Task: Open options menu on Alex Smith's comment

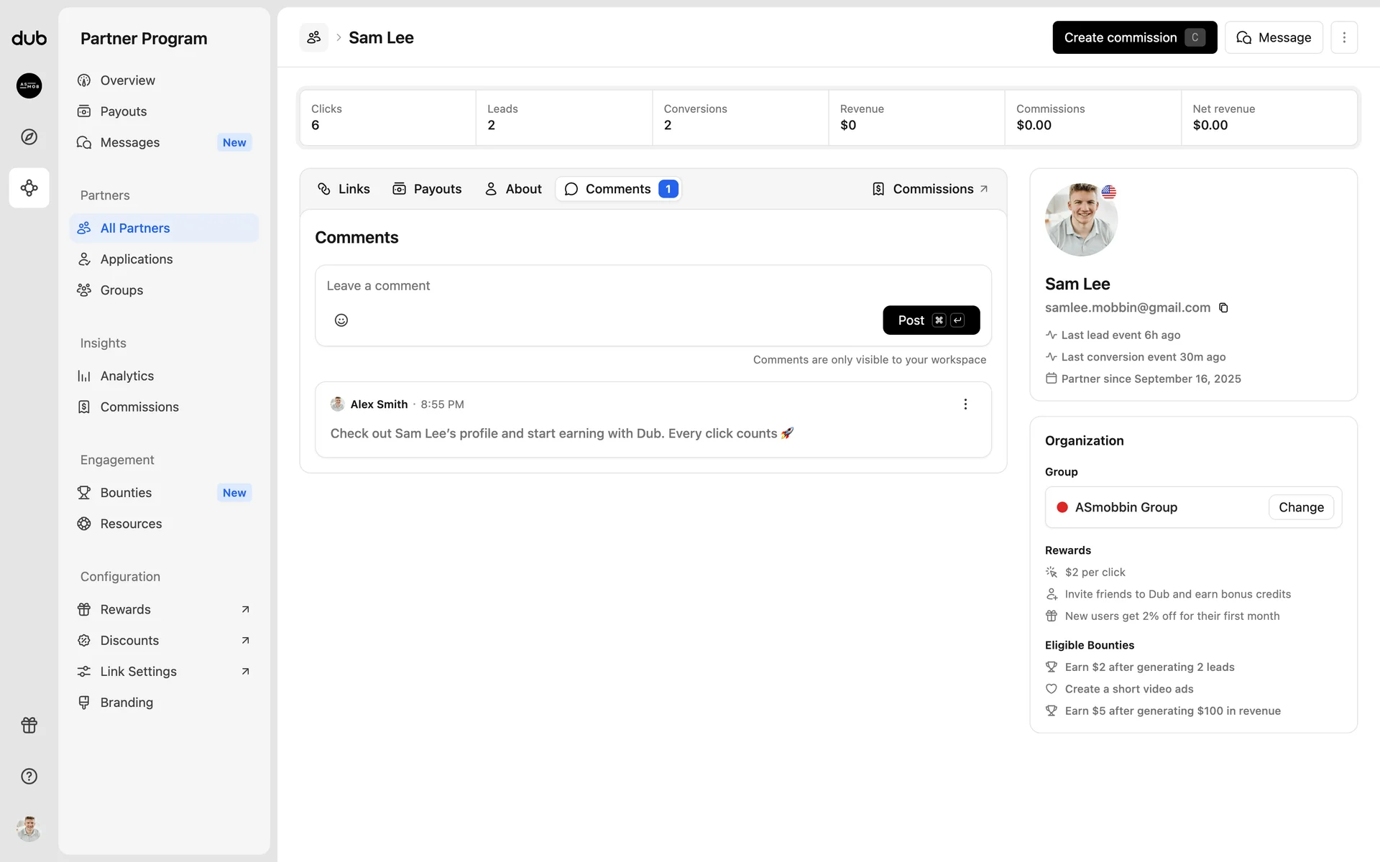Action: click(x=965, y=404)
